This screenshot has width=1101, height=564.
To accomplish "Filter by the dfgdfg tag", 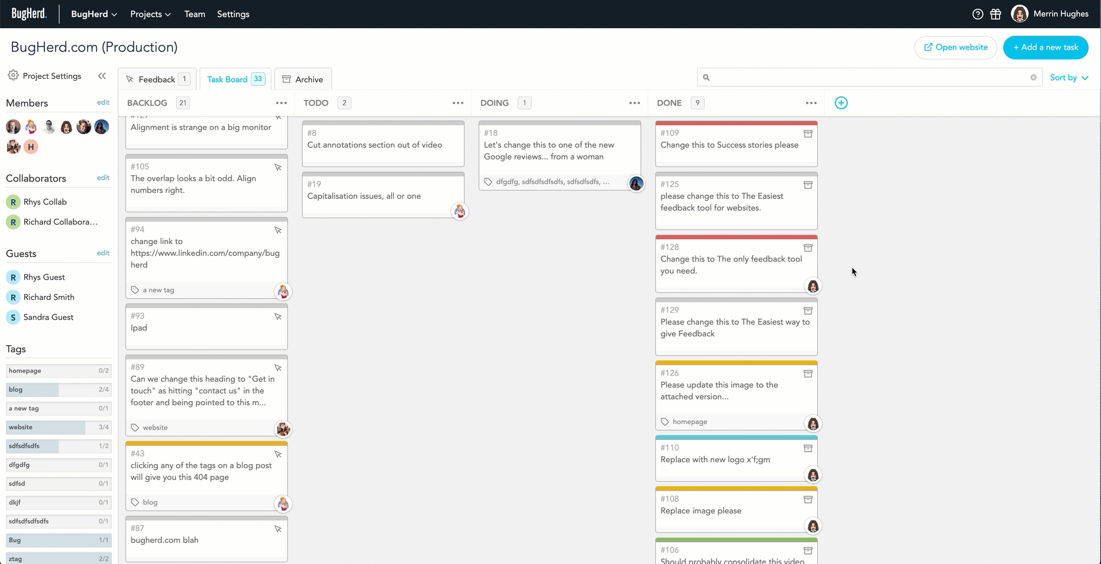I will coord(58,465).
